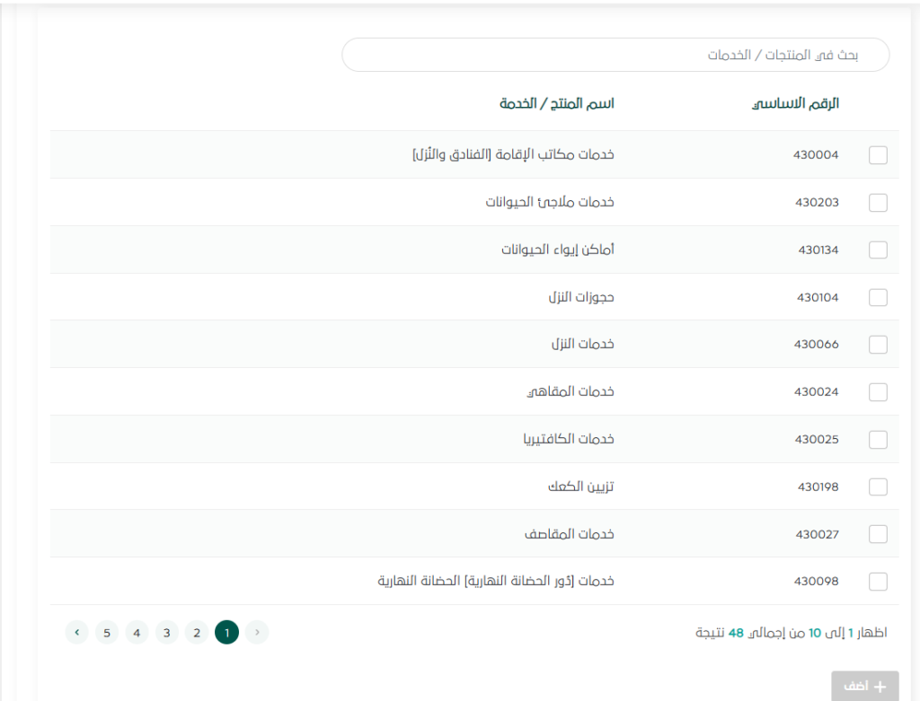Tick the checkbox next to 430134
Image resolution: width=920 pixels, height=701 pixels.
878,250
